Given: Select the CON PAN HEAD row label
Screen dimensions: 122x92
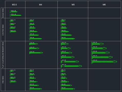Looking at the screenshot, I should tap(3, 30).
